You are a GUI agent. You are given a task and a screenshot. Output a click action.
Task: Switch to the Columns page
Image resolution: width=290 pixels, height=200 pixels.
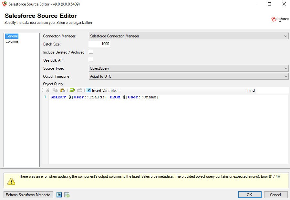(x=12, y=41)
